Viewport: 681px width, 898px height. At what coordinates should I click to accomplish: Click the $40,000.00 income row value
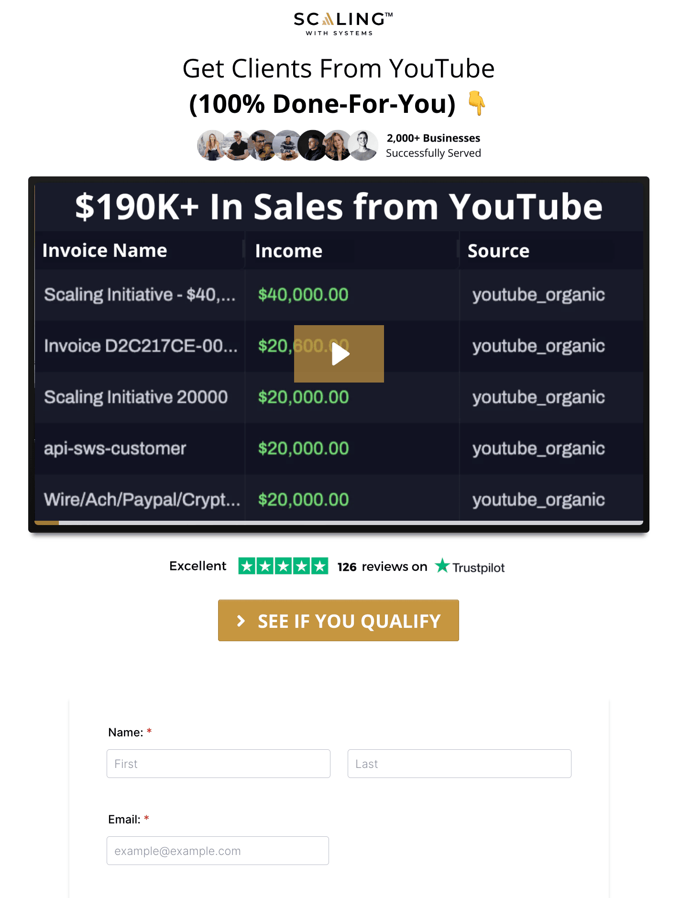tap(303, 295)
